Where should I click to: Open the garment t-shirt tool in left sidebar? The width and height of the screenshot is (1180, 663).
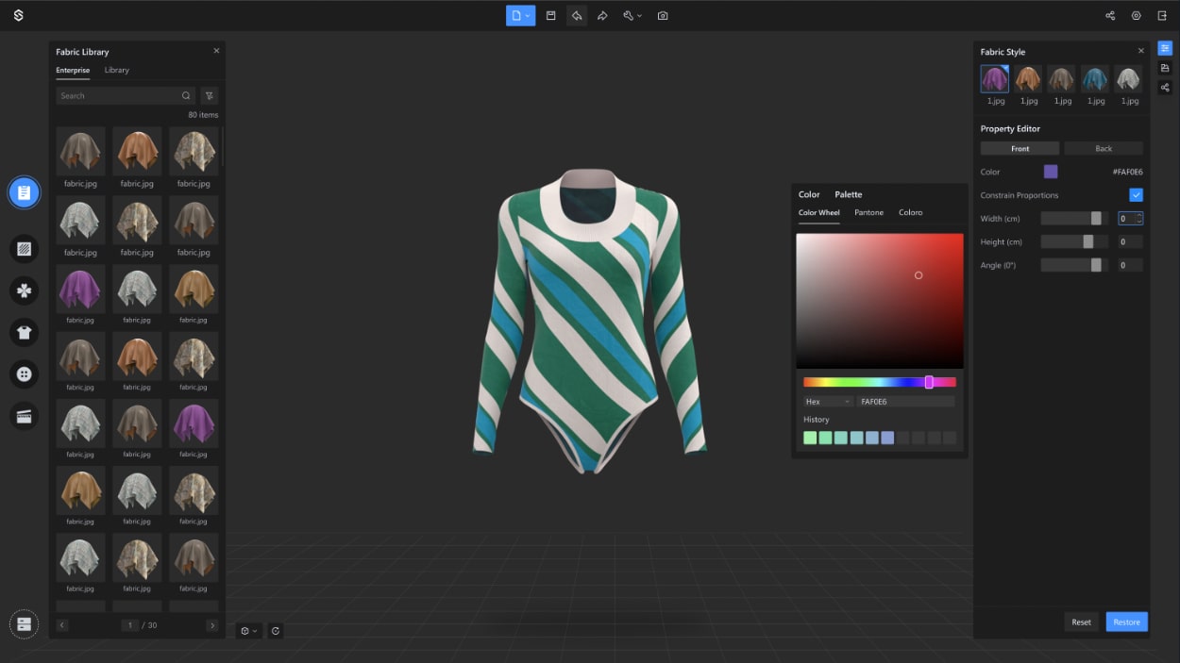(24, 332)
